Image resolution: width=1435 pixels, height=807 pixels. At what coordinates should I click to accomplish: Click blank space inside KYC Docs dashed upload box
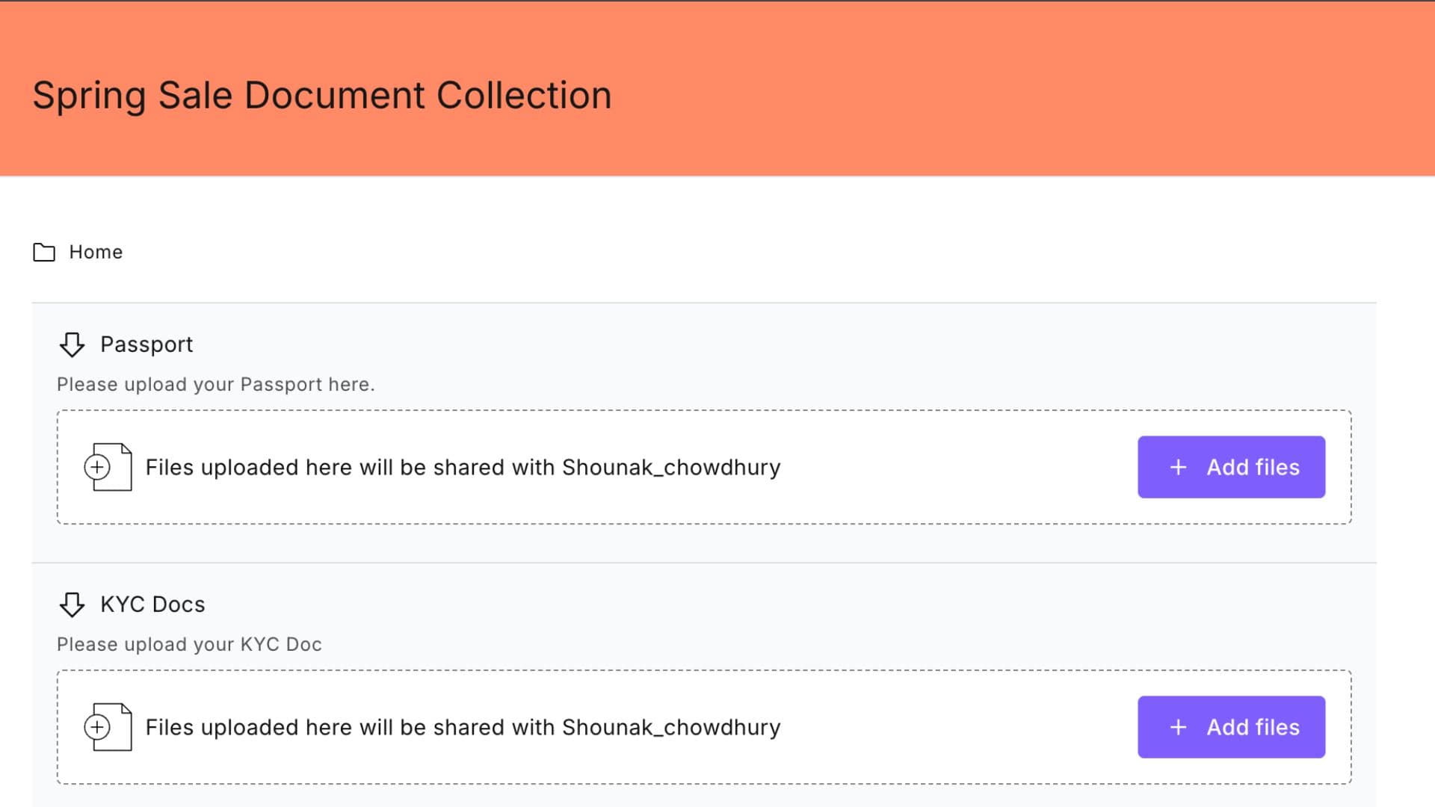(957, 728)
